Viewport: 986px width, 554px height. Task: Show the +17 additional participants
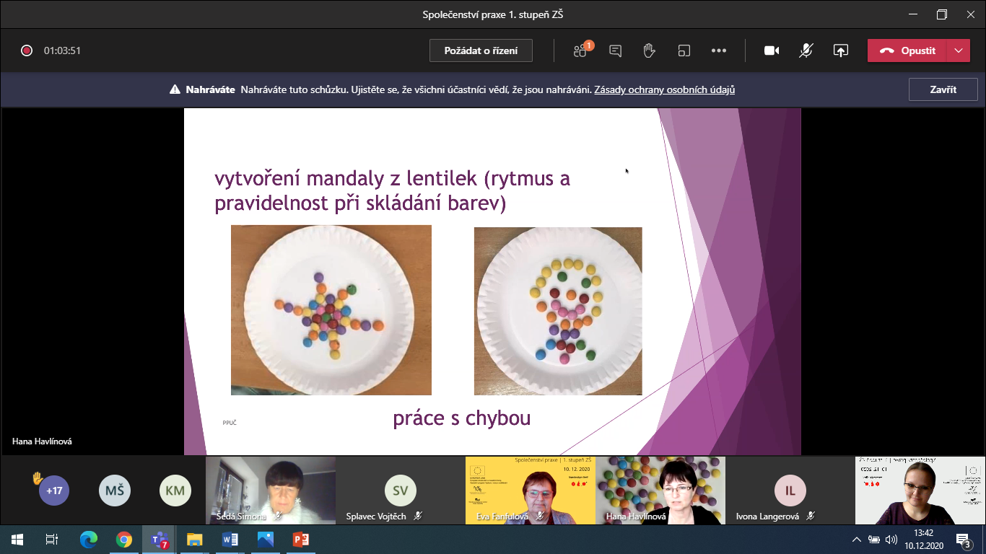point(54,491)
